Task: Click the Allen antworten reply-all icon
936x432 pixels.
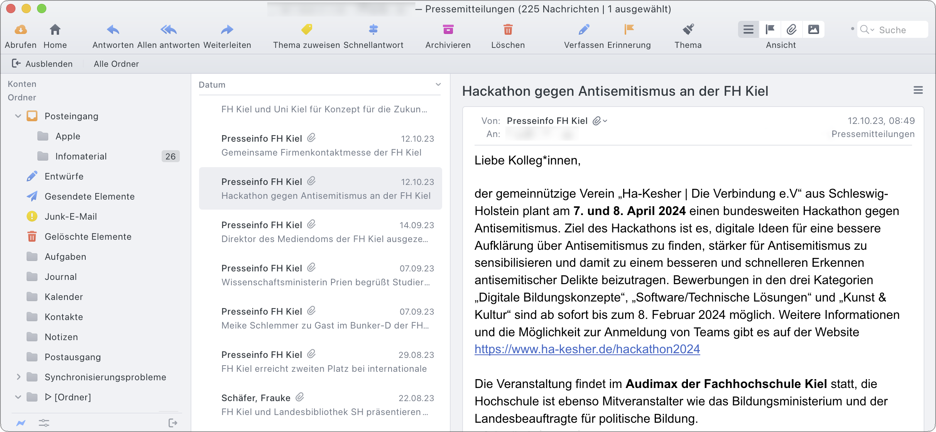Action: coord(168,30)
